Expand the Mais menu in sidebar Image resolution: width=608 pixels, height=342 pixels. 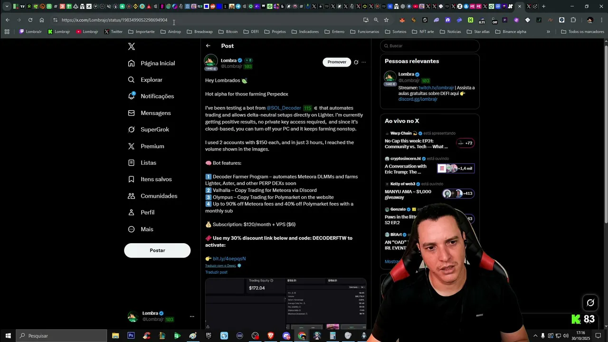(x=141, y=229)
